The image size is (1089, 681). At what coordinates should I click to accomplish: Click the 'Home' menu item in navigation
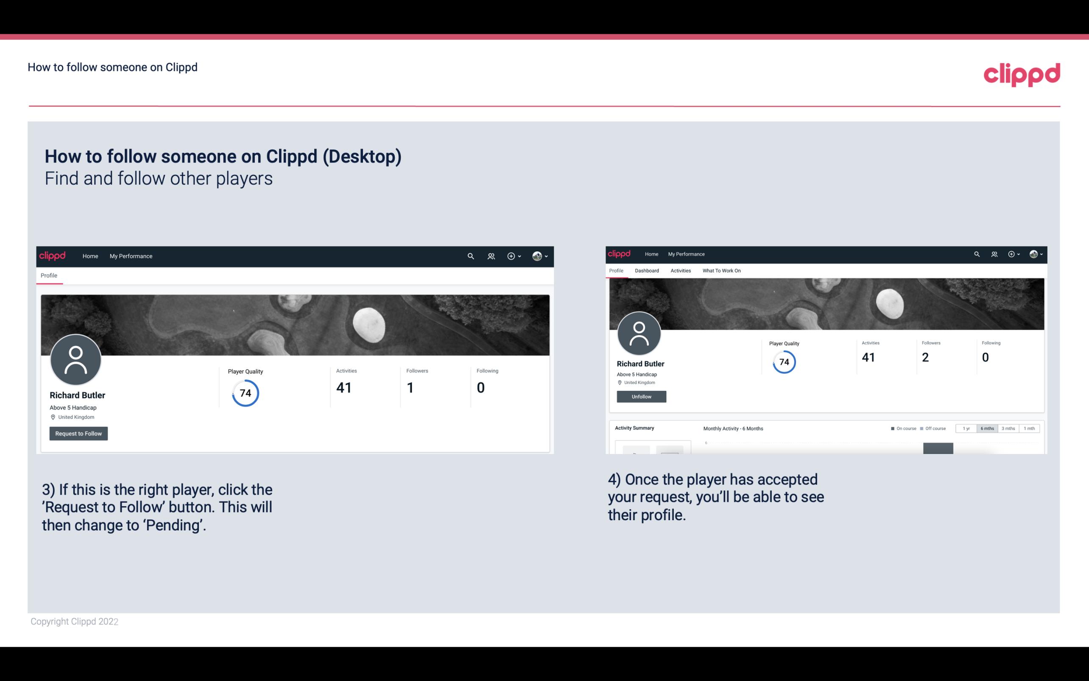point(89,256)
